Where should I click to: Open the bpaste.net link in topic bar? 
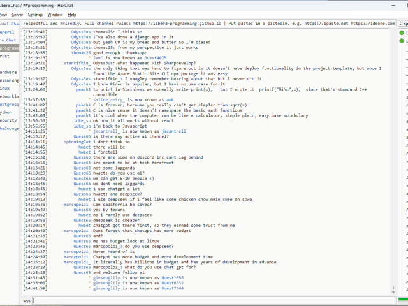click(x=339, y=23)
